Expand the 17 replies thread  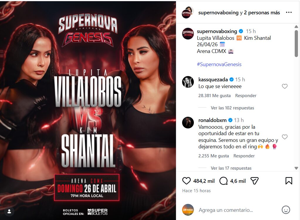(x=231, y=168)
